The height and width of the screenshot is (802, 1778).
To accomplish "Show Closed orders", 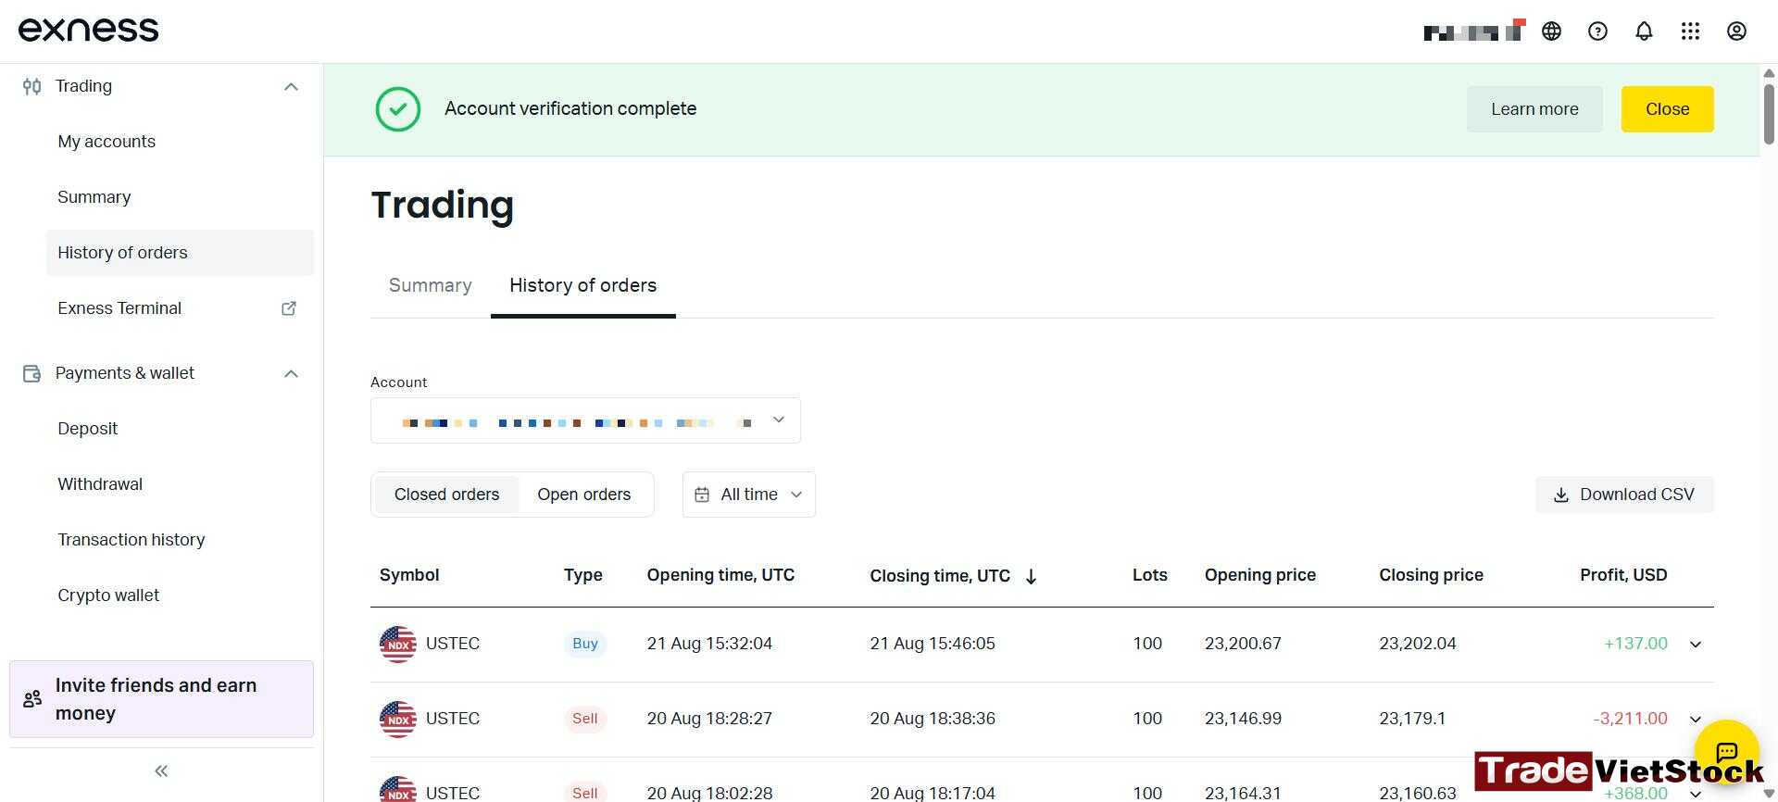I will pyautogui.click(x=446, y=495).
